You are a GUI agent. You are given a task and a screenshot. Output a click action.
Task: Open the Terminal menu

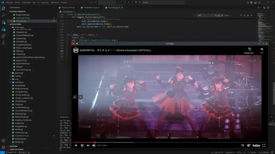pyautogui.click(x=55, y=2)
